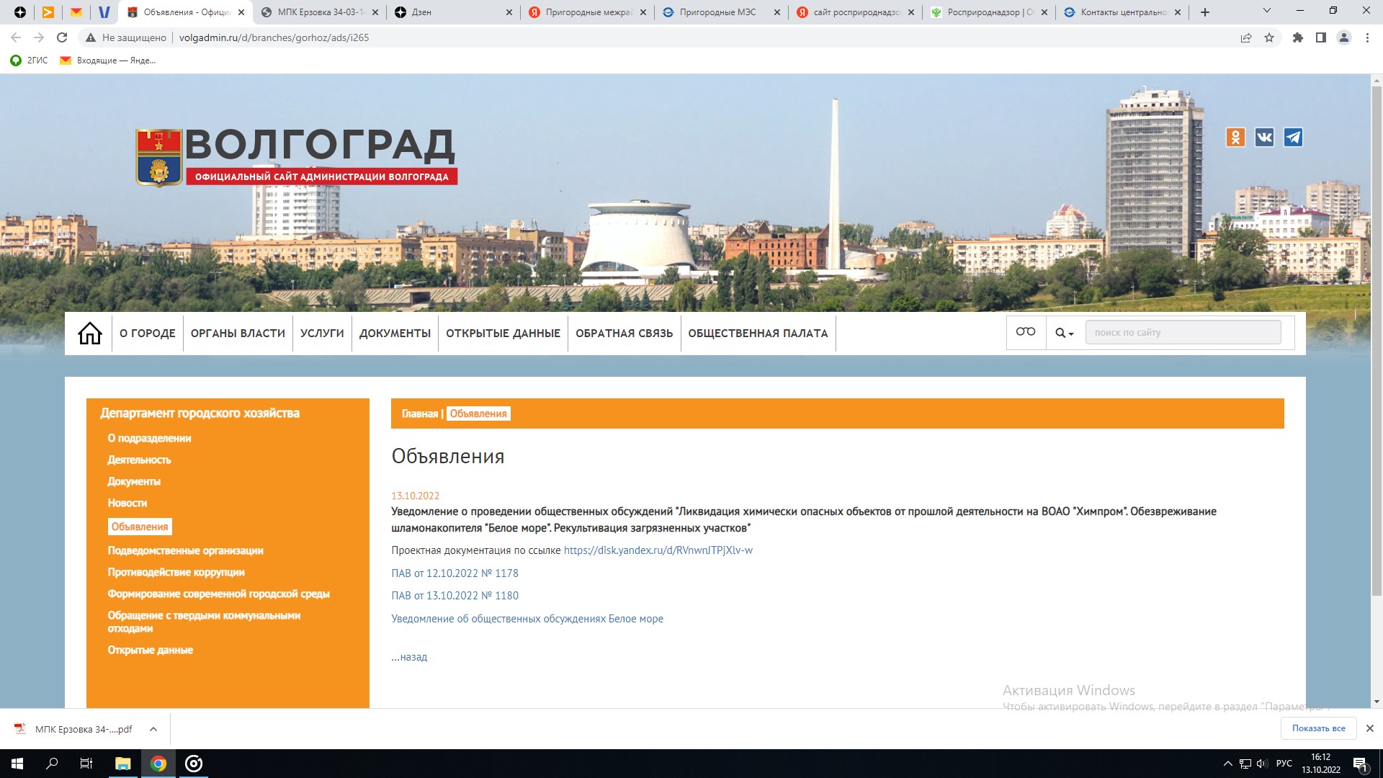Open the Odnoklassniki social icon
This screenshot has width=1383, height=778.
pyautogui.click(x=1235, y=137)
